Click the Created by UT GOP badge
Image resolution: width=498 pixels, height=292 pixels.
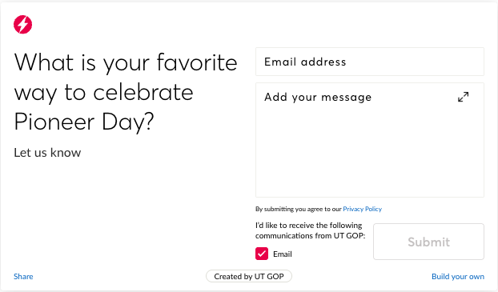(249, 276)
